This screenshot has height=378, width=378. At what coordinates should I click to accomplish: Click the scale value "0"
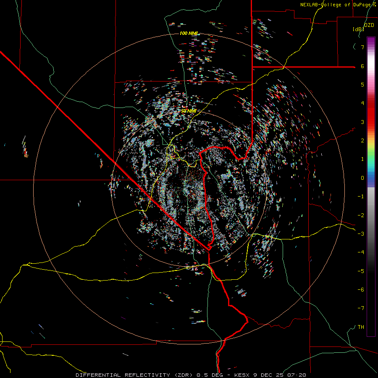click(362, 178)
